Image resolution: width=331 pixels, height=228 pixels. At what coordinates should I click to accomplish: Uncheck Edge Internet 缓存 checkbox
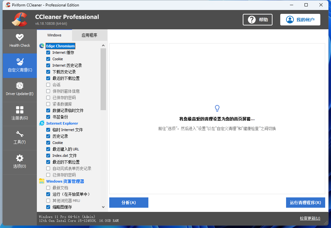48,52
